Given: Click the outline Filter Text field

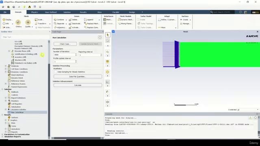Looking at the screenshot, I should 25,37.
